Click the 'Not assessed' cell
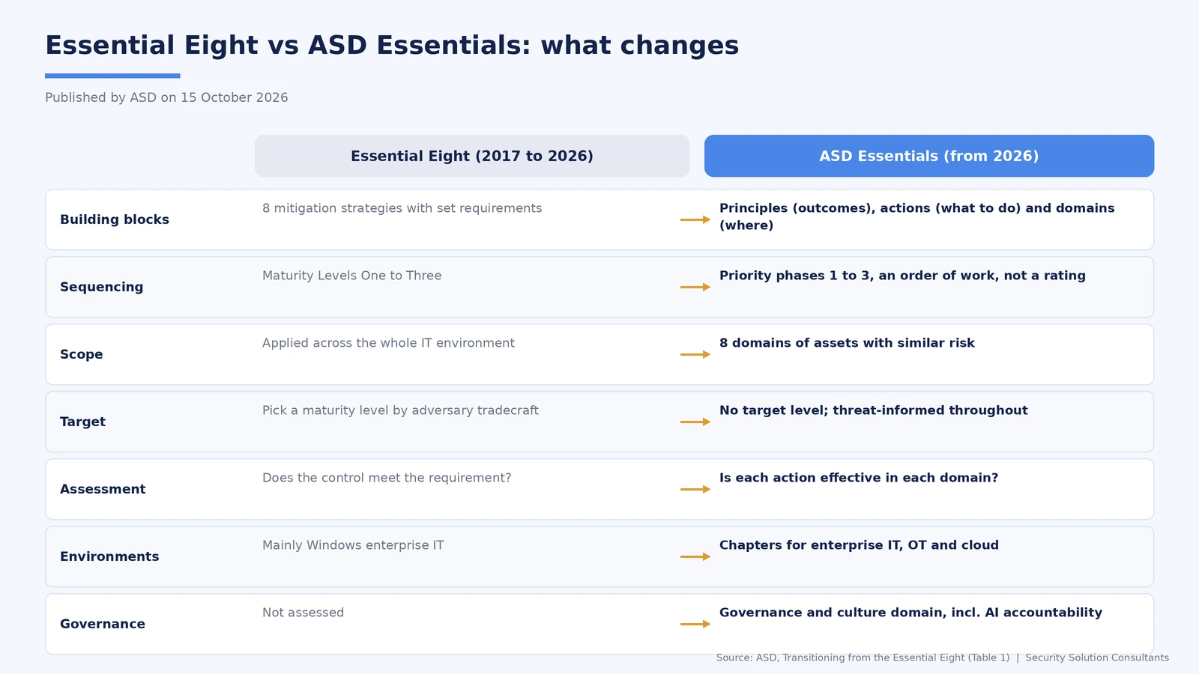This screenshot has width=1199, height=674. 303,613
